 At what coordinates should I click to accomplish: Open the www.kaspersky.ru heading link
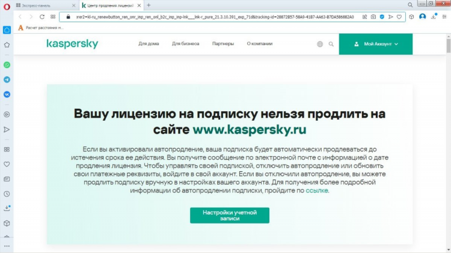click(250, 130)
